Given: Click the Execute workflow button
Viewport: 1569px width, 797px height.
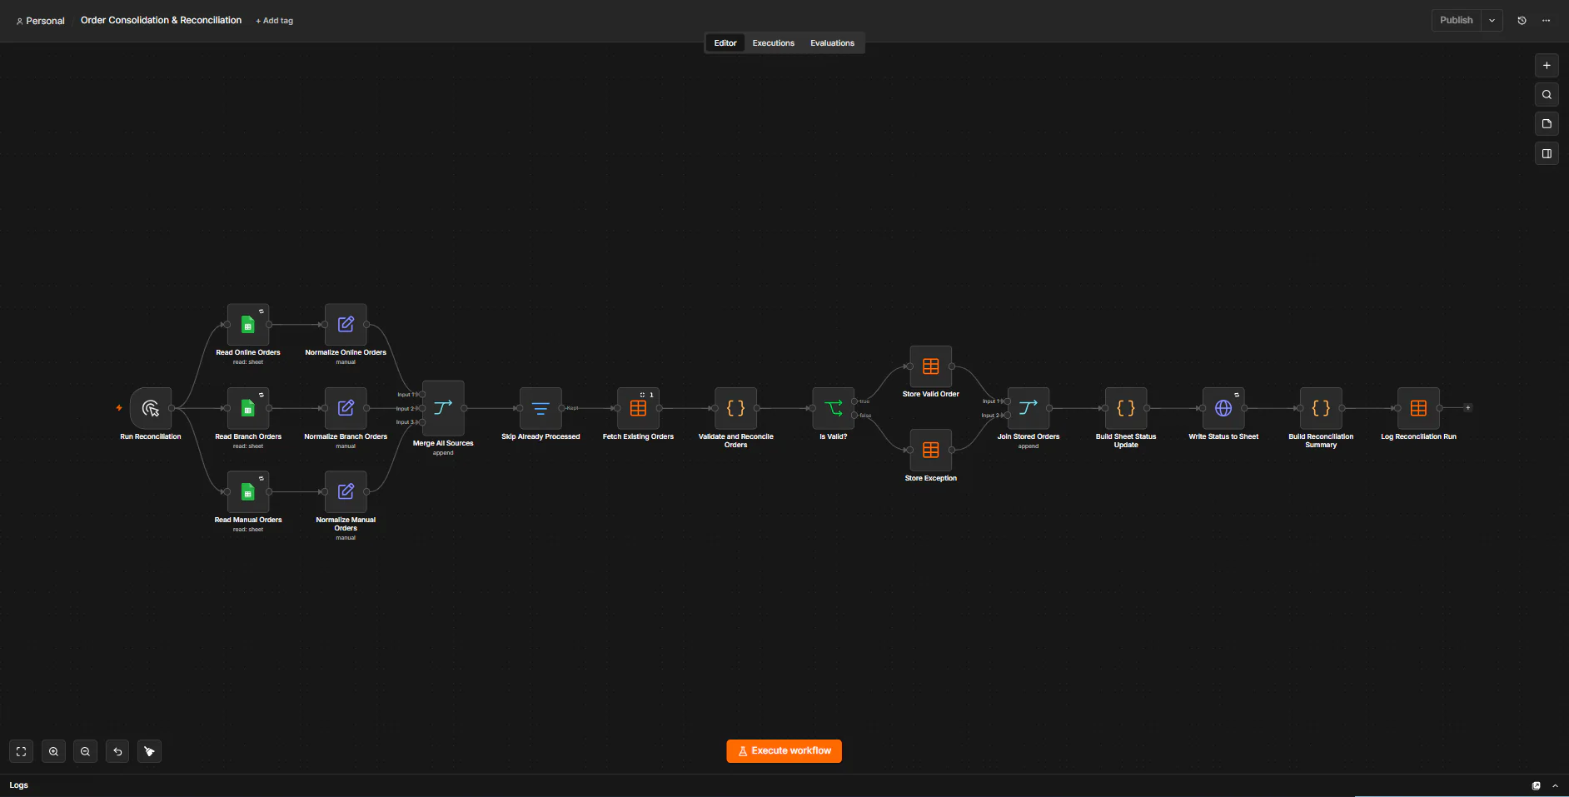Looking at the screenshot, I should point(784,751).
